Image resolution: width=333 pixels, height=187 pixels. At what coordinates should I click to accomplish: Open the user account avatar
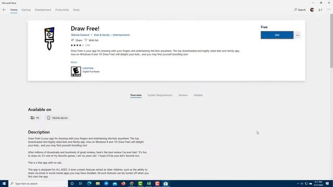point(312,10)
